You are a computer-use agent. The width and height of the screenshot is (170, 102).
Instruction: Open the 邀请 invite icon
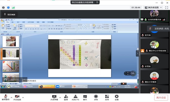(x=66, y=97)
